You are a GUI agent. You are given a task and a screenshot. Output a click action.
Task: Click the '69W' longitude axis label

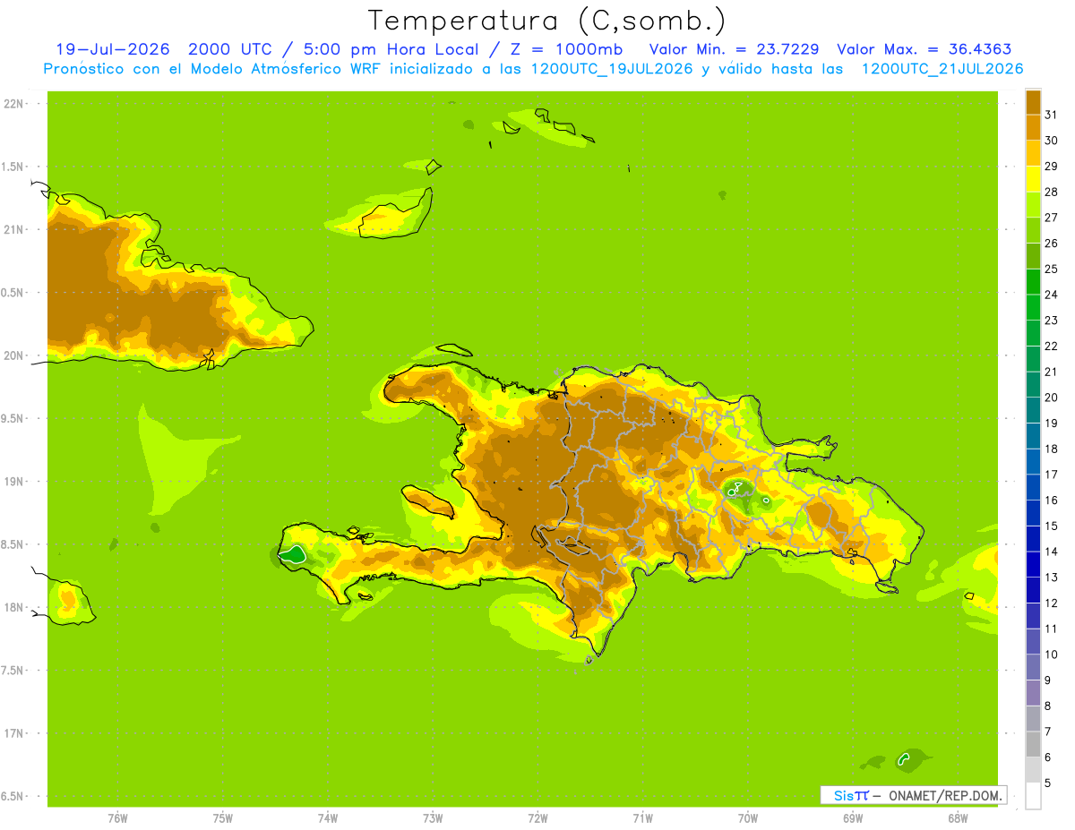(x=853, y=818)
